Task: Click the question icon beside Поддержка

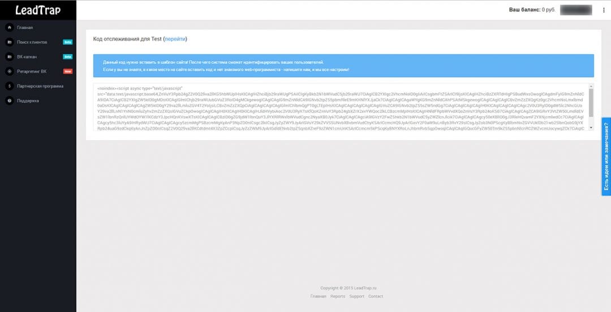Action: pos(10,101)
